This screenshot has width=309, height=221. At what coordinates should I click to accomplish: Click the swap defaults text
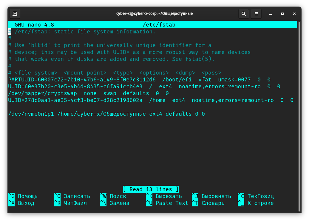click(126, 93)
